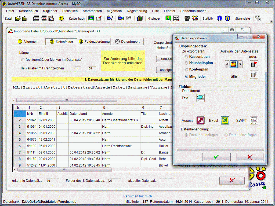Click 'Herrn Oberstudienrat i.R.' cell

121,120
